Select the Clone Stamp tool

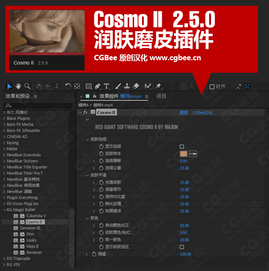click(x=127, y=86)
